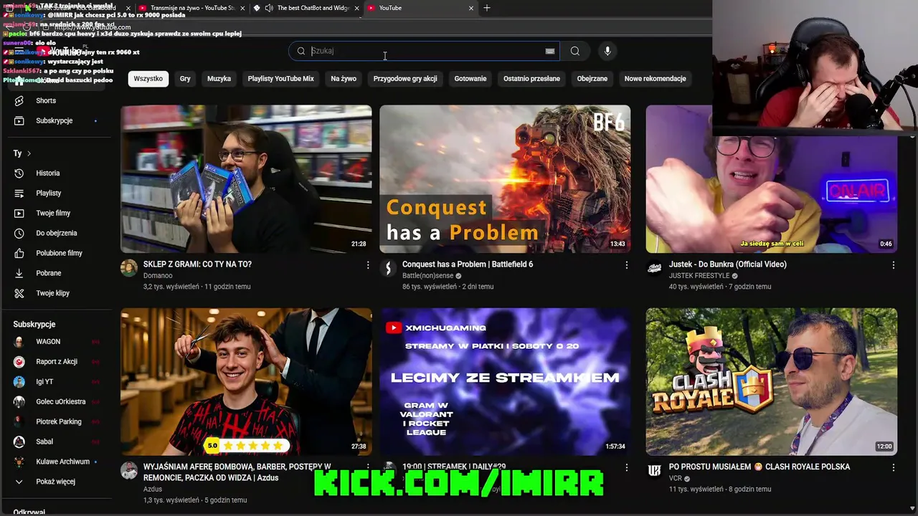Open Twoje klipy in the sidebar

53,294
